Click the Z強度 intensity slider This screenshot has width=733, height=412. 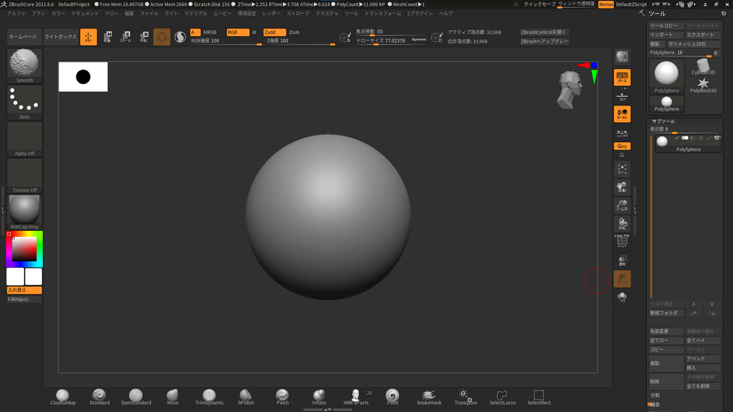click(x=299, y=41)
